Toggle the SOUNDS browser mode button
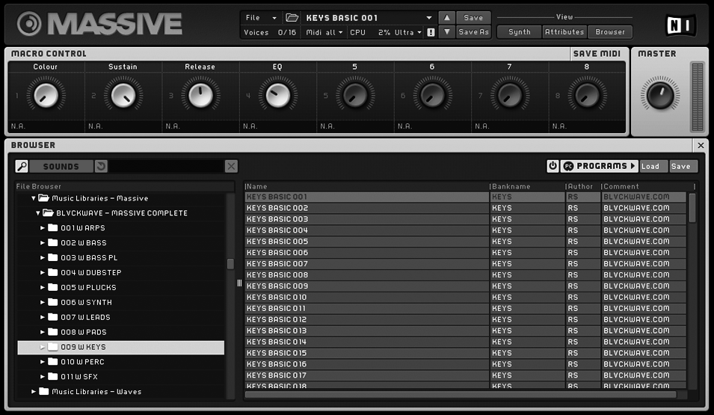 click(x=61, y=166)
